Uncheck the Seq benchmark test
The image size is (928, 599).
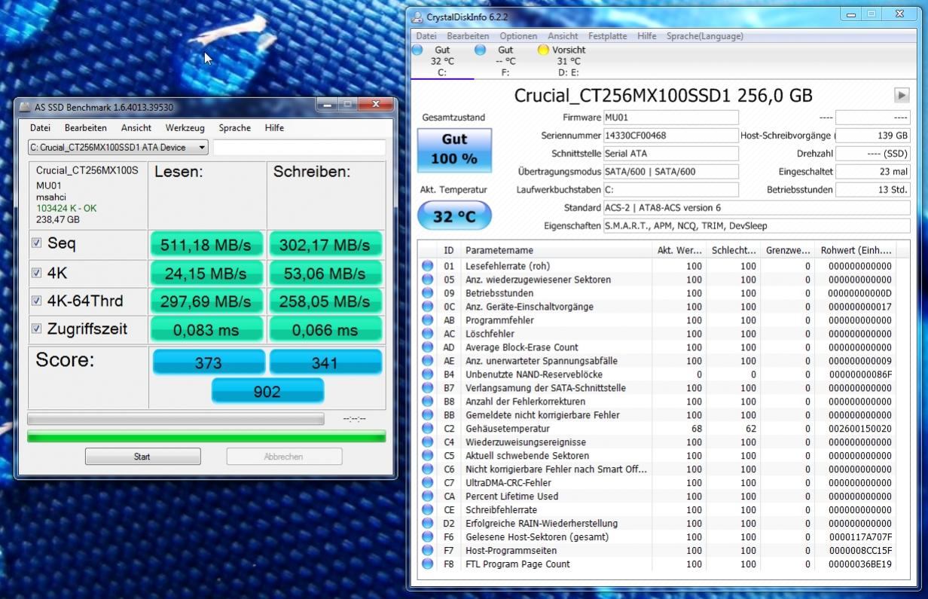click(x=36, y=243)
